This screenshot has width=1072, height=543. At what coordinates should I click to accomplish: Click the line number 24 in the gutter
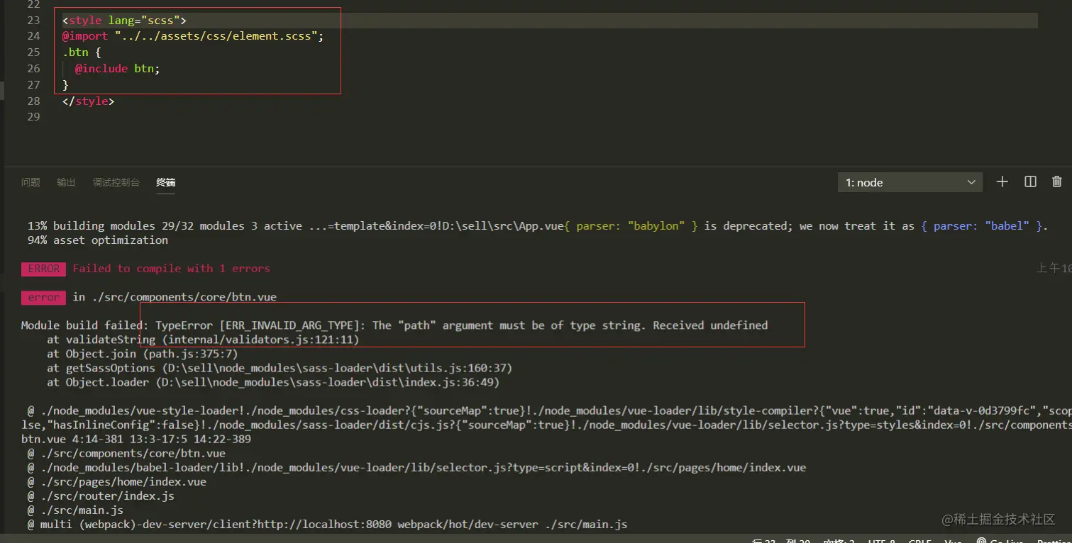(33, 36)
